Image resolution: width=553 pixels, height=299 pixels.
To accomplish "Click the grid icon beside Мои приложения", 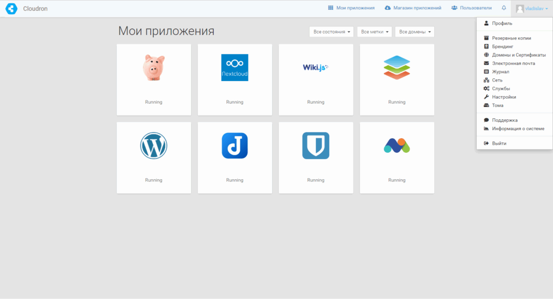I will 331,8.
